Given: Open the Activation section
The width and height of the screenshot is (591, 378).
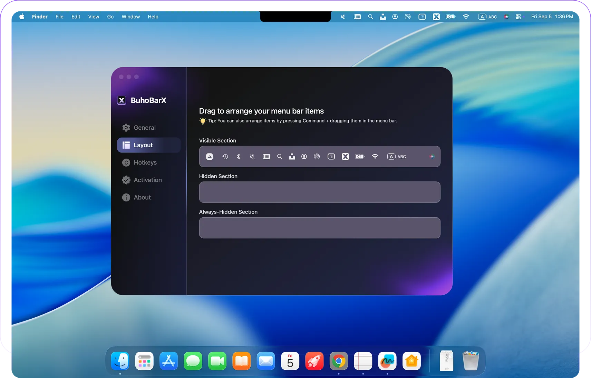Looking at the screenshot, I should point(148,180).
